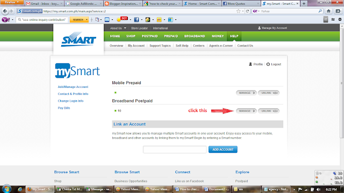Viewport: 344px width, 193px height.
Task: Open Contact & Profile Info link
Action: click(73, 94)
